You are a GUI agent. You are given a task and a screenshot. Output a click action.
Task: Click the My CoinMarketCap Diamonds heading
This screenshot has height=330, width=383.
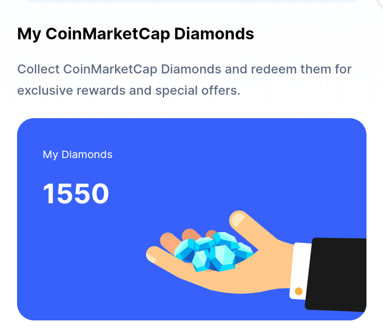pyautogui.click(x=135, y=34)
